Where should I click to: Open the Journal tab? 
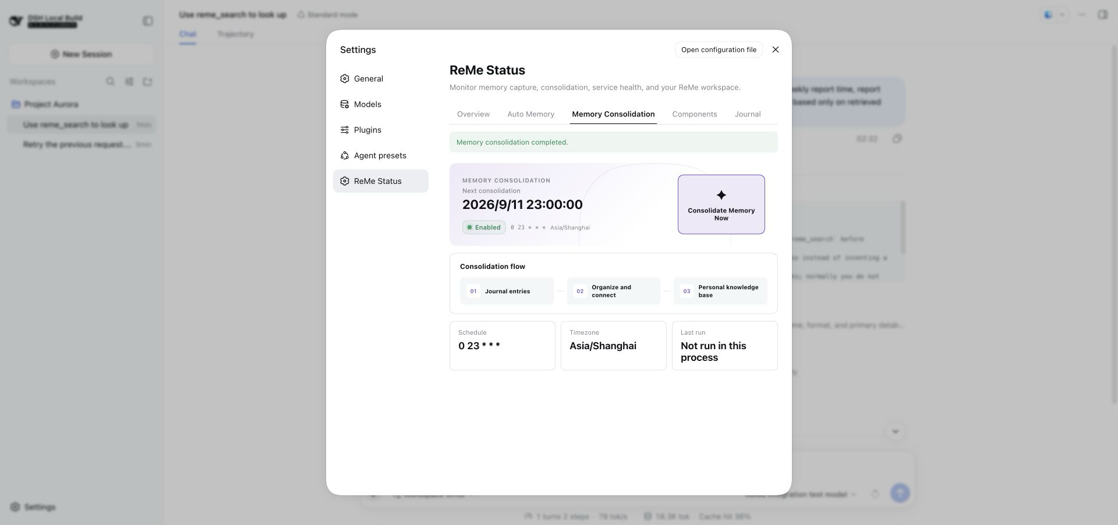748,114
